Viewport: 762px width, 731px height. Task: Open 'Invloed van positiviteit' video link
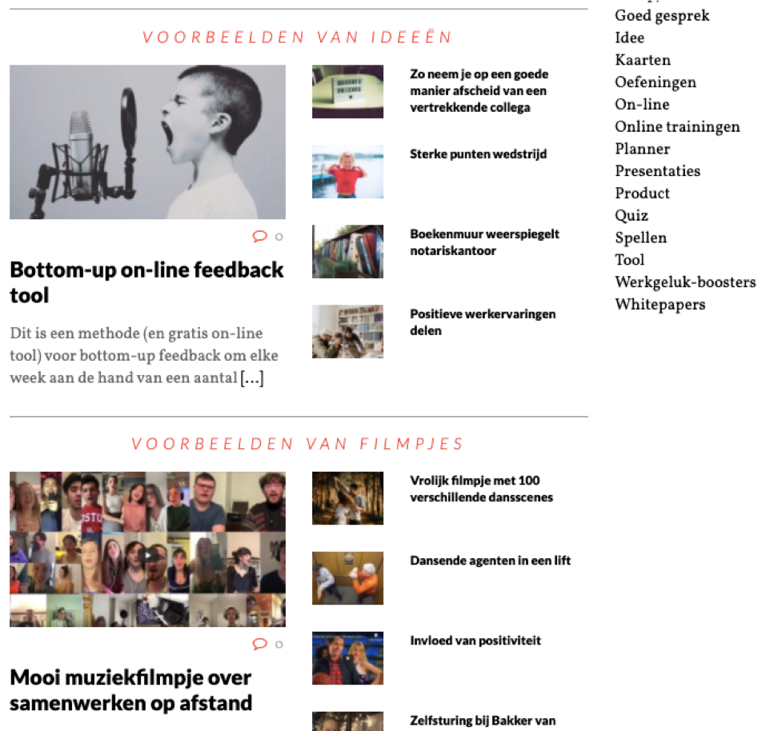click(x=475, y=641)
